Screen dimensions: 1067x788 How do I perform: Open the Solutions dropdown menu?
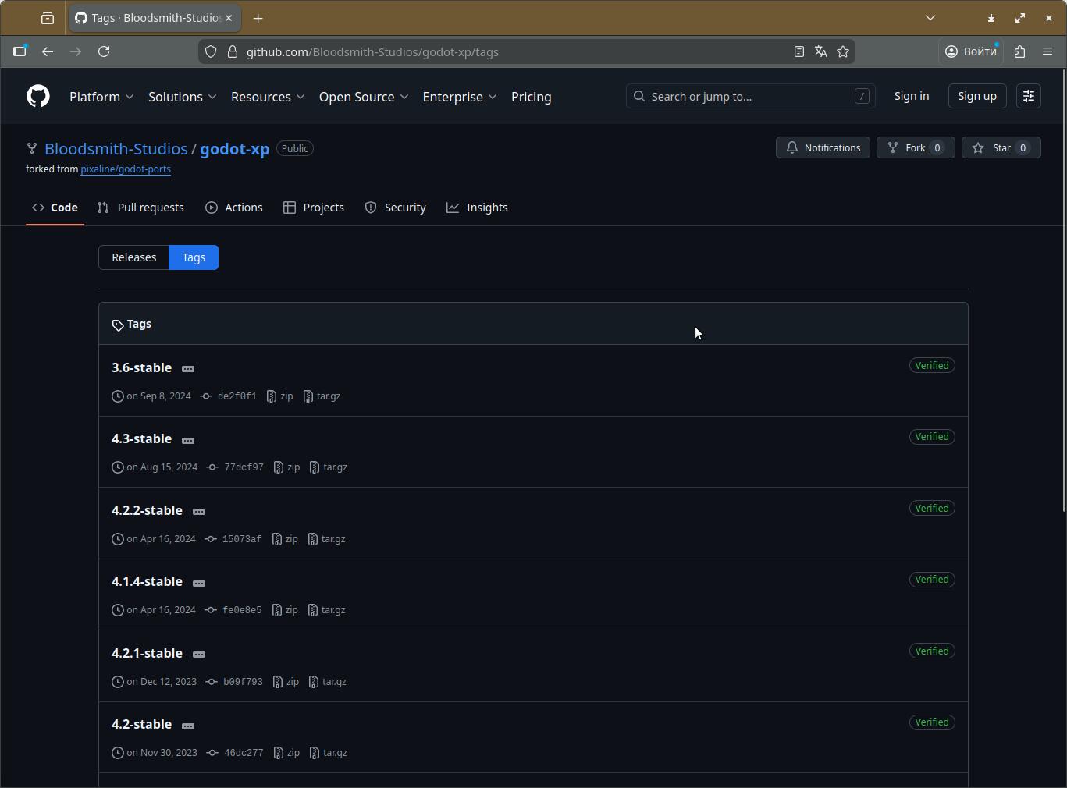tap(182, 97)
